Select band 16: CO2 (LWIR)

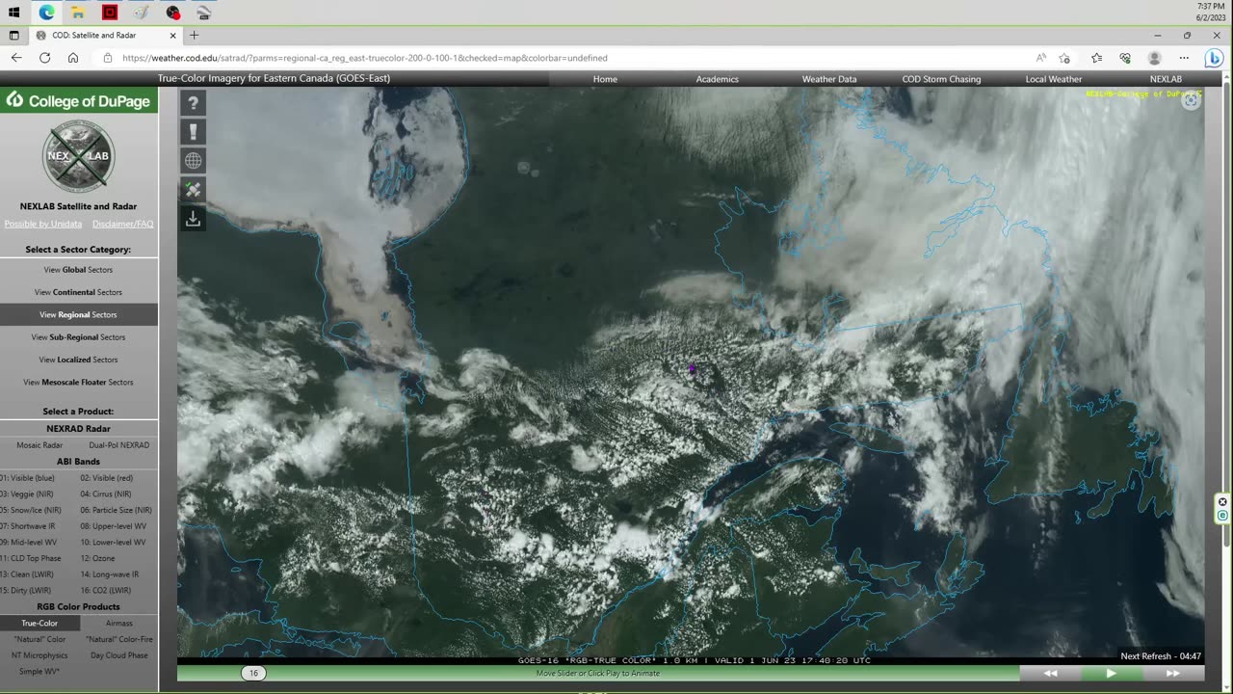(106, 590)
